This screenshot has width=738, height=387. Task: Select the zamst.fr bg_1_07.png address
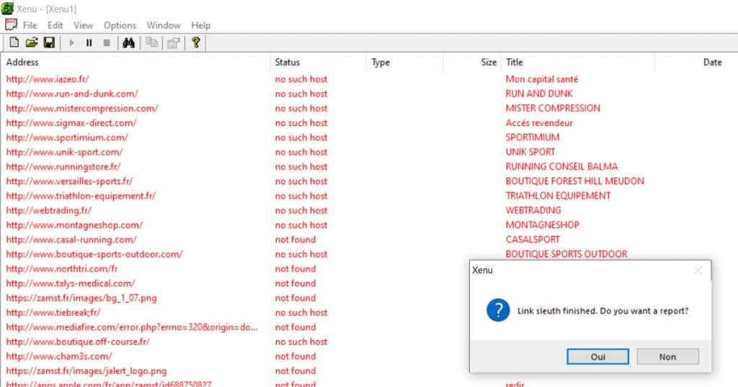(x=81, y=297)
